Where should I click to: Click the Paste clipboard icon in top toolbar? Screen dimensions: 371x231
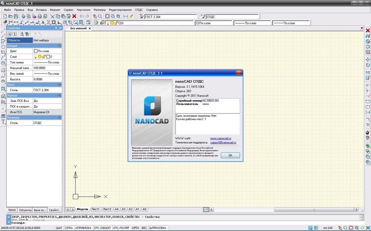63,16
